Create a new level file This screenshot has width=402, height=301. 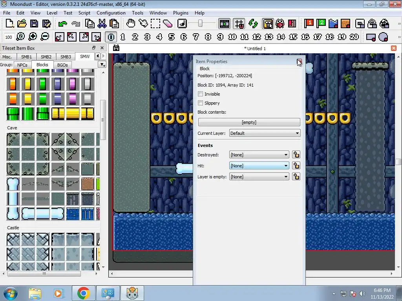coord(9,24)
